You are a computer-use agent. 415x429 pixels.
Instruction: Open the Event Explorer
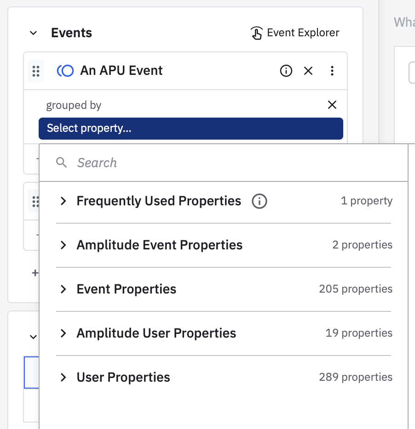[x=295, y=33]
